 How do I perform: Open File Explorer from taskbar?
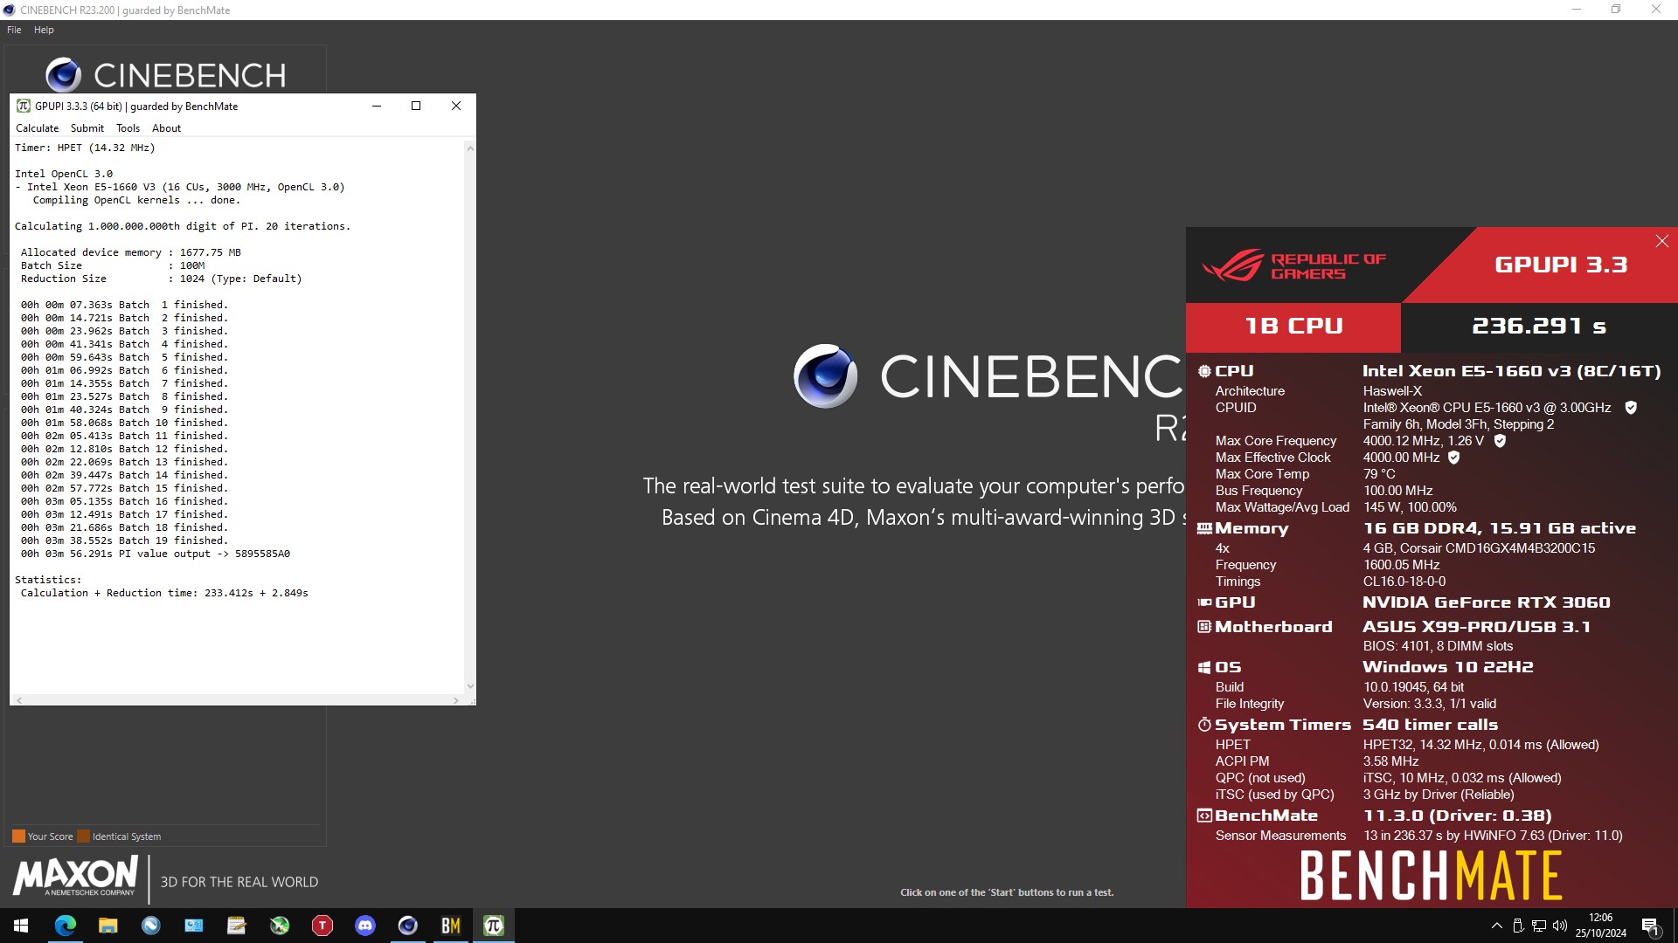point(107,926)
